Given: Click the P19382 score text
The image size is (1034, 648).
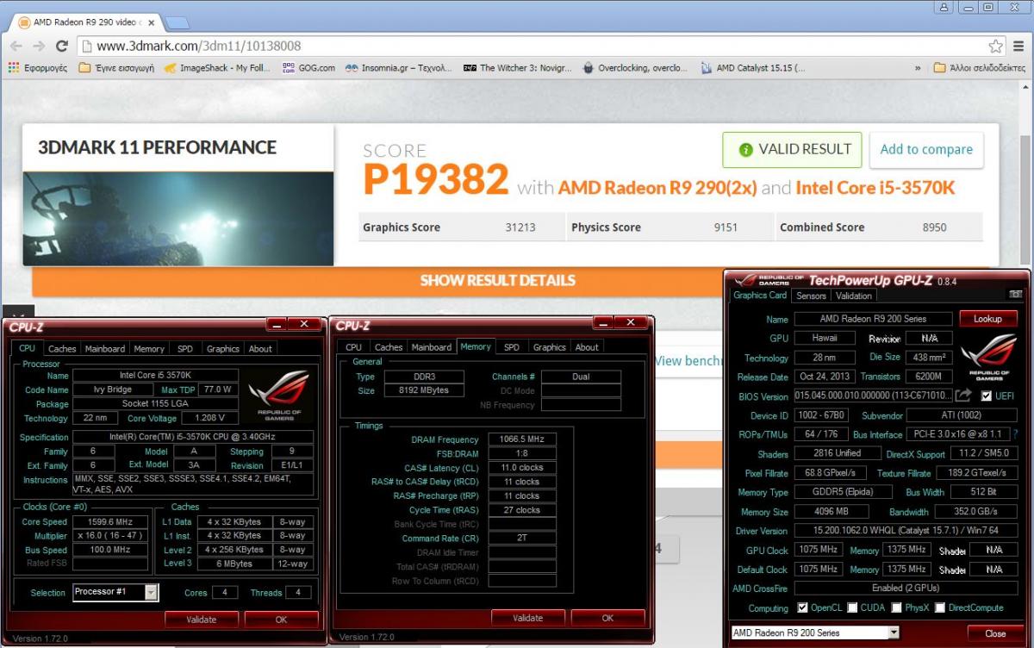Looking at the screenshot, I should click(436, 179).
